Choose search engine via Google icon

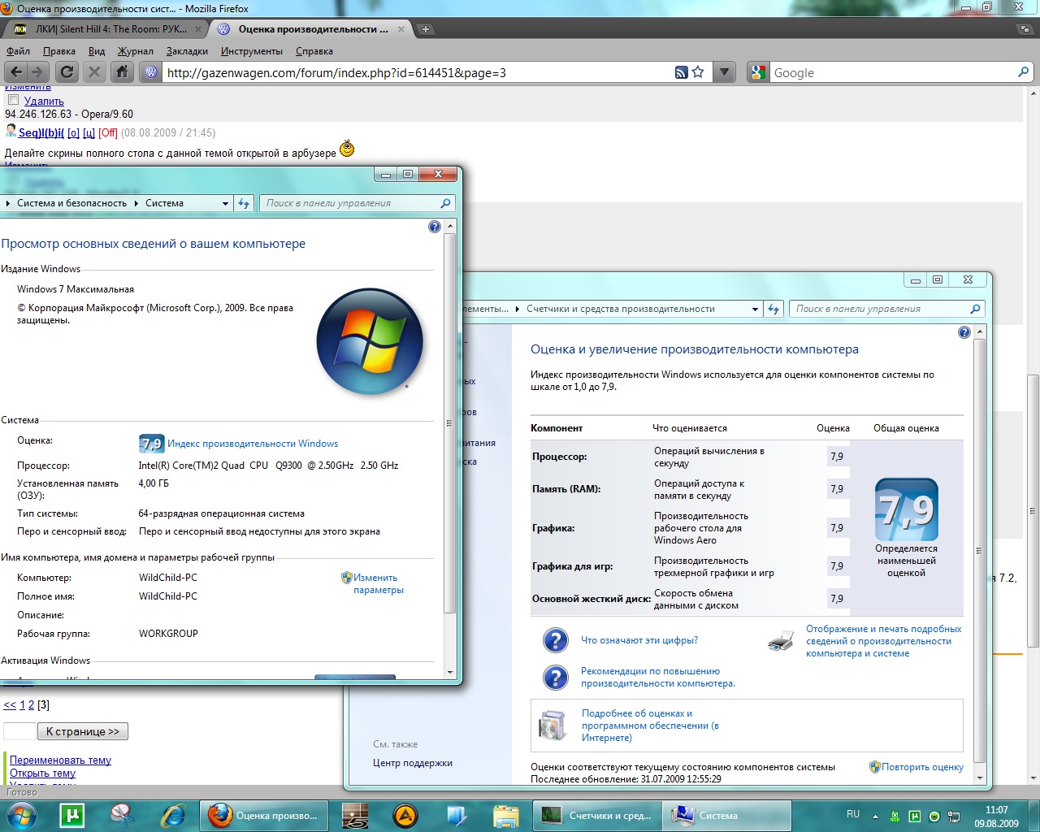[x=758, y=72]
